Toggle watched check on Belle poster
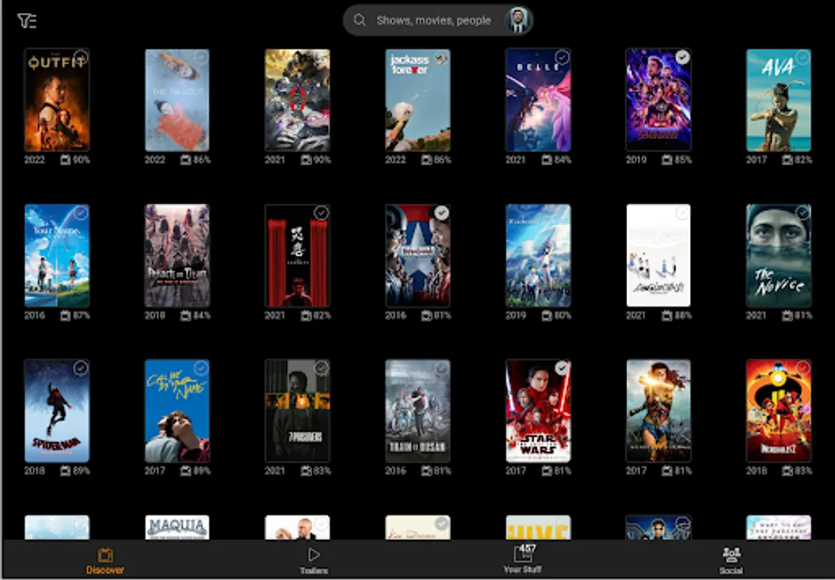 point(562,57)
